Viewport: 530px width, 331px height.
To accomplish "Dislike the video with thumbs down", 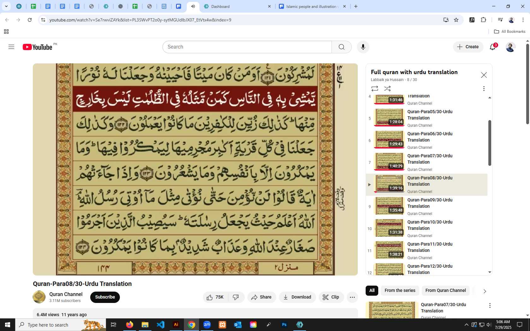I will click(236, 297).
